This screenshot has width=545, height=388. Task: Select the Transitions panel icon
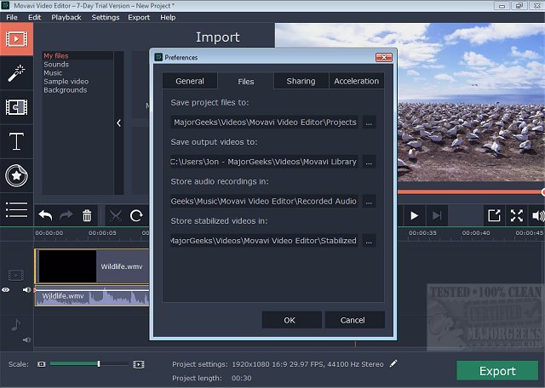tap(16, 107)
